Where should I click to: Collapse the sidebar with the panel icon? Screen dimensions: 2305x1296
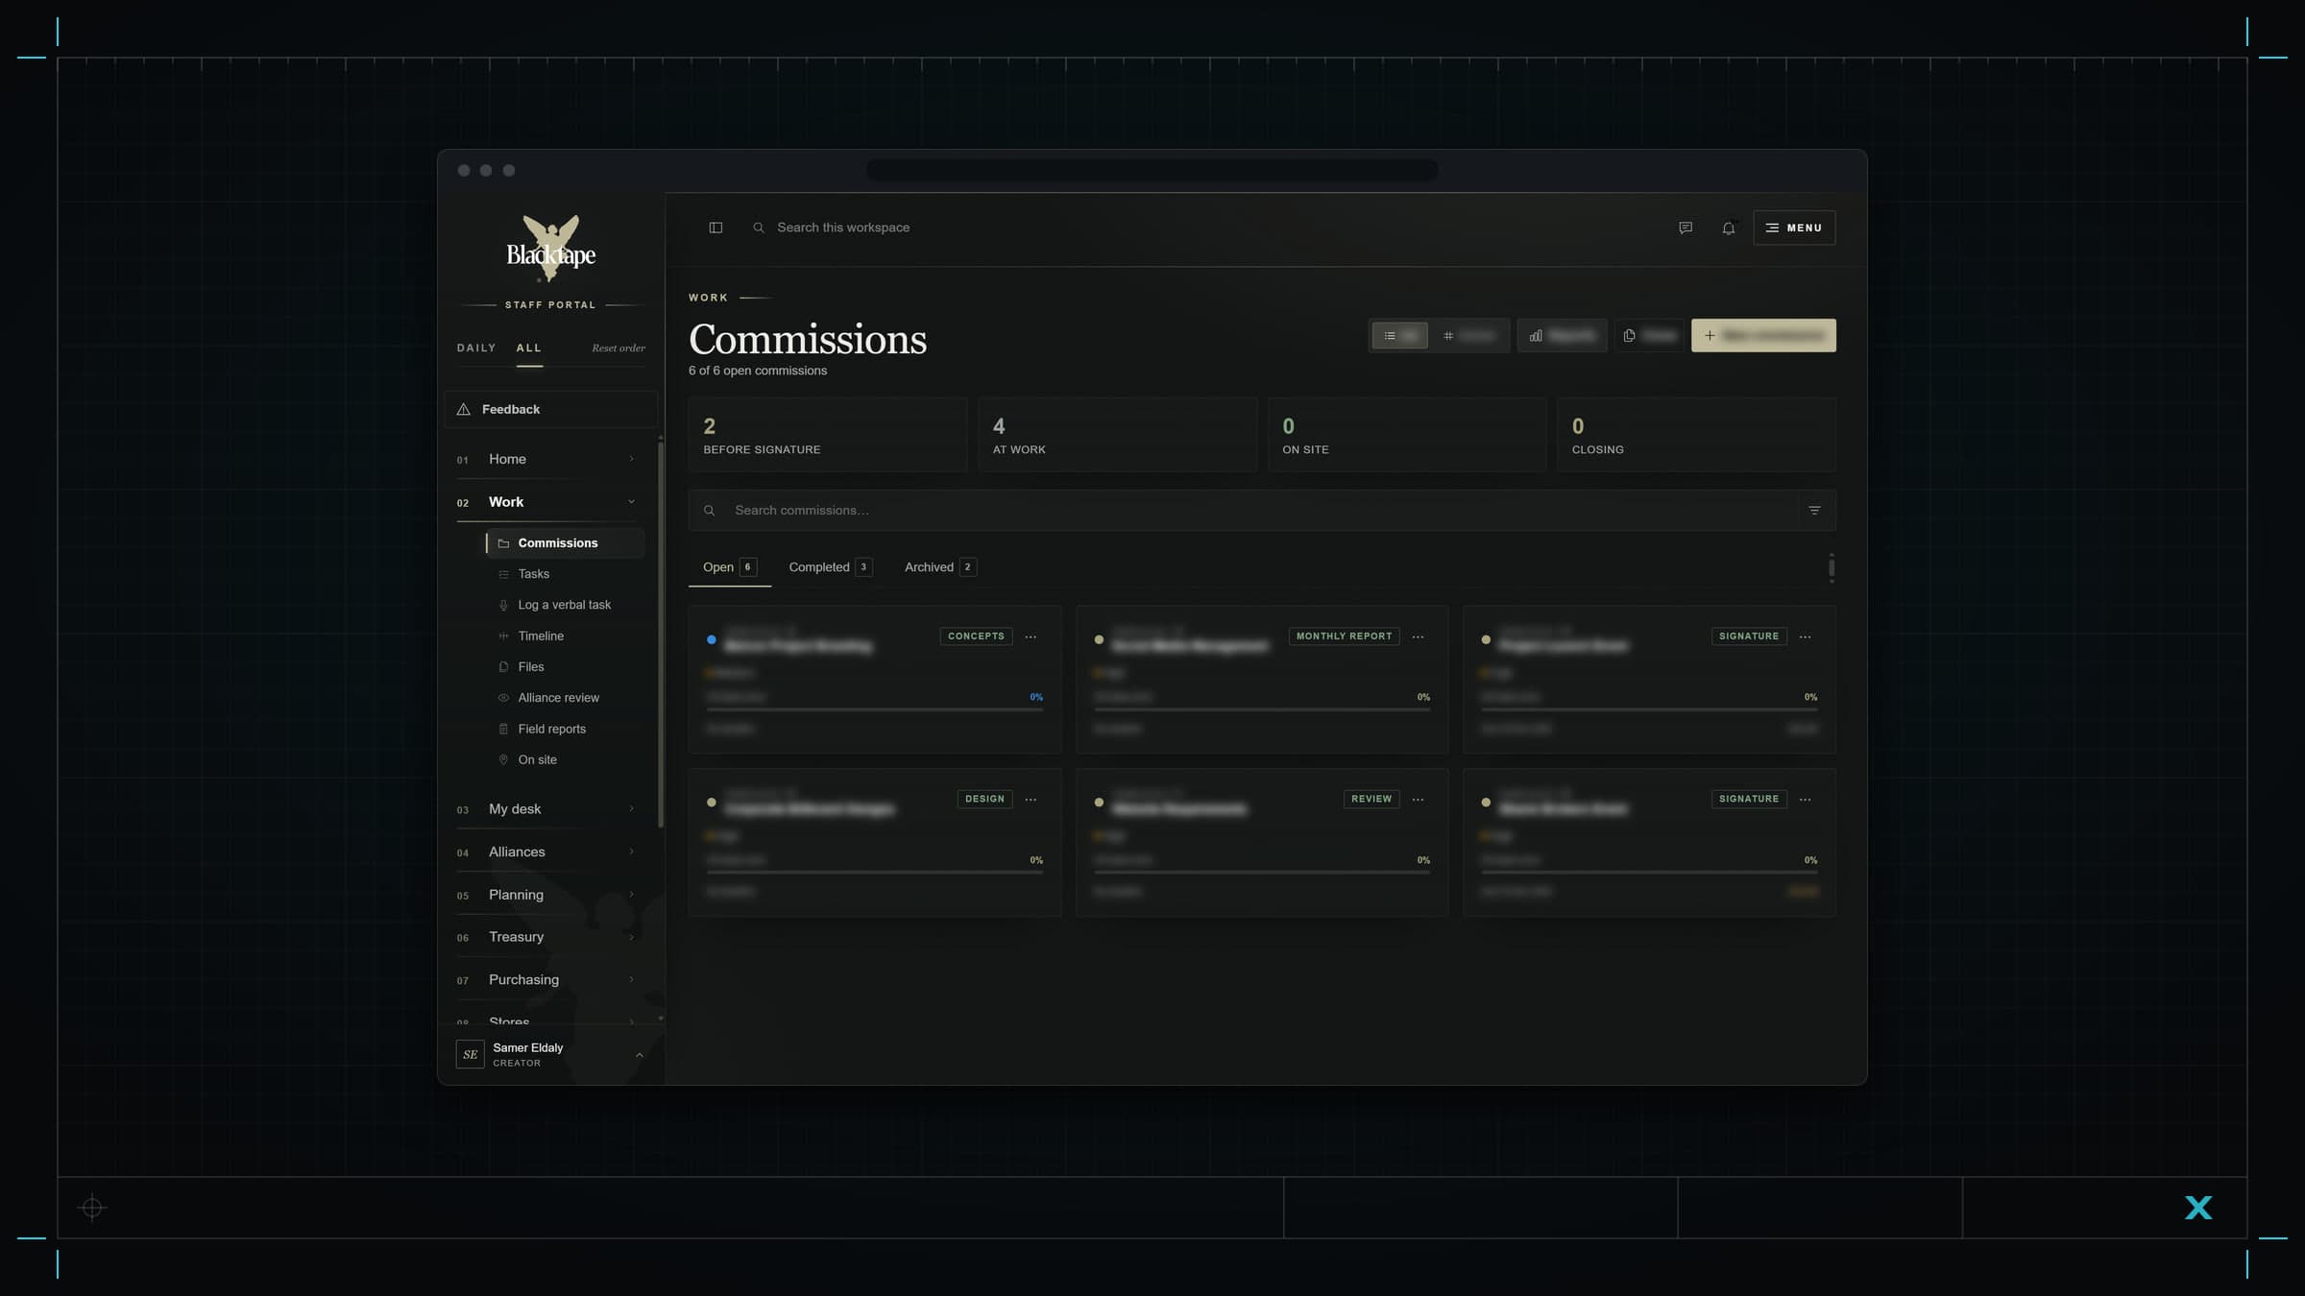[x=716, y=228]
